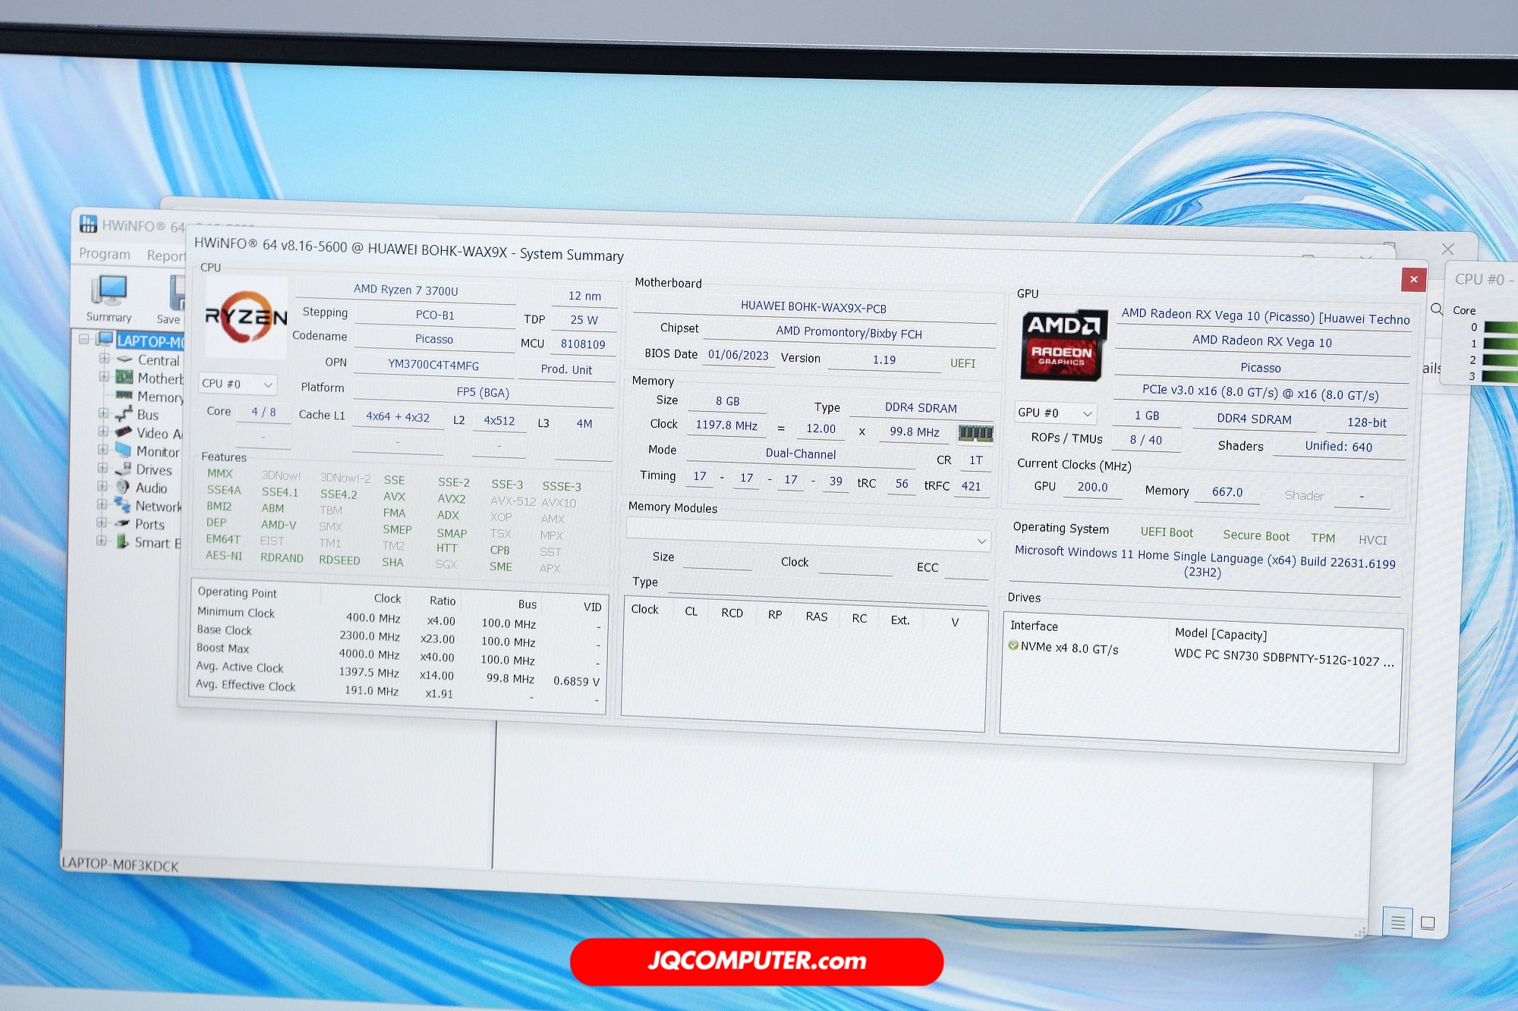Open the GPU #0 selector dropdown
Screen dimensions: 1518x1011
1055,413
